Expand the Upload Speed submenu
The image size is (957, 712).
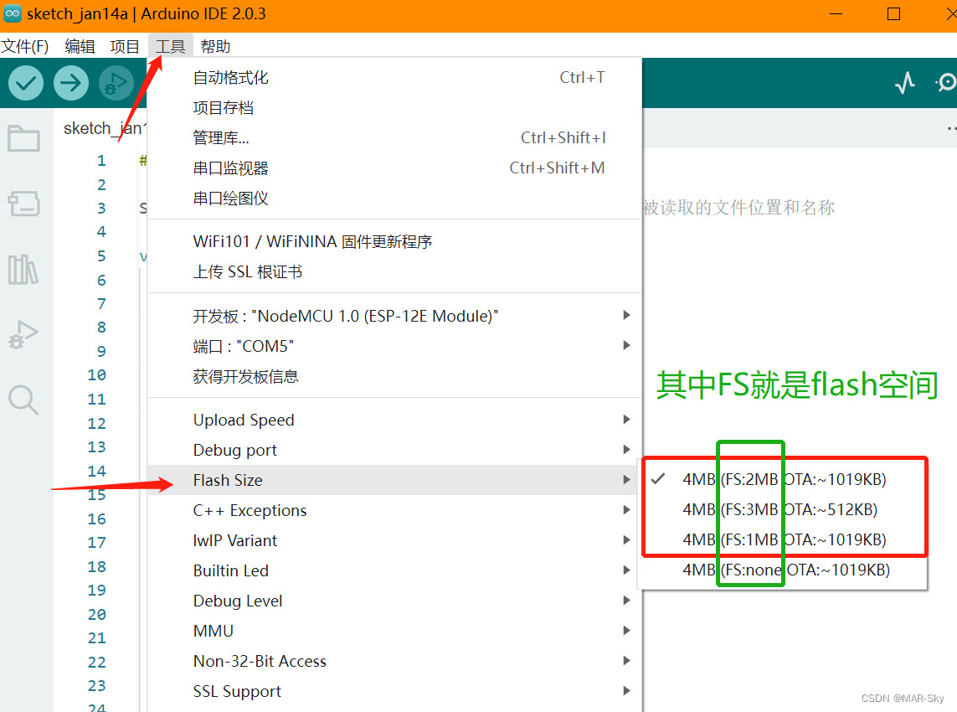tap(395, 420)
